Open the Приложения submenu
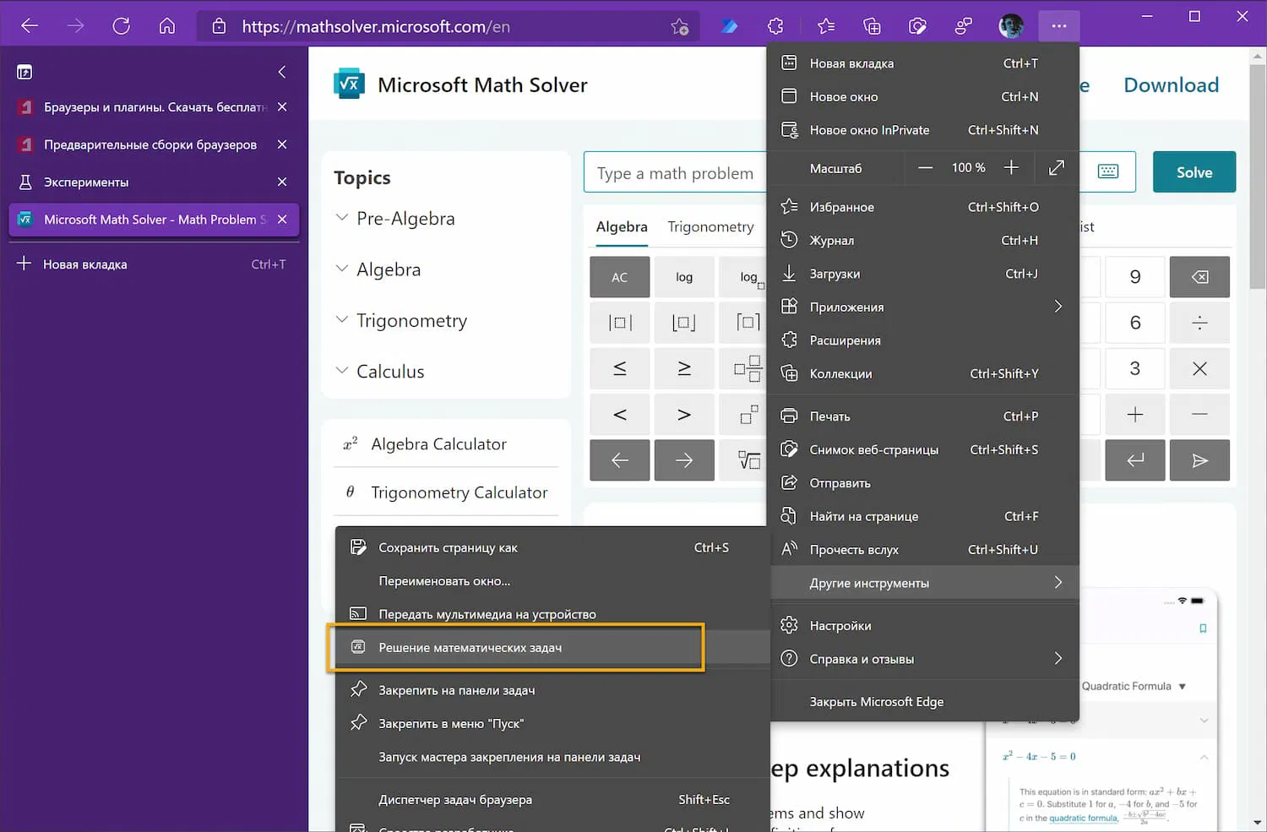 tap(923, 307)
